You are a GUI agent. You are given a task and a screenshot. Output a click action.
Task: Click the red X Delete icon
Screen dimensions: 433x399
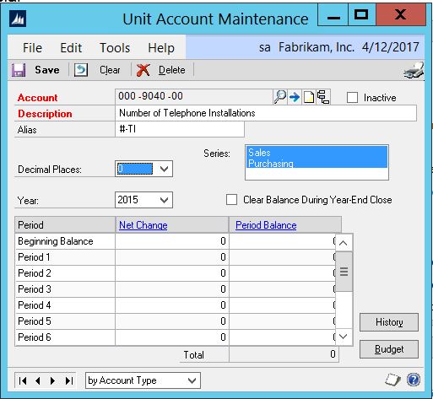[x=143, y=70]
